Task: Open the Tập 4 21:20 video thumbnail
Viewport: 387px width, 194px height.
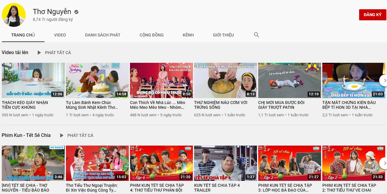Action: pos(161,163)
